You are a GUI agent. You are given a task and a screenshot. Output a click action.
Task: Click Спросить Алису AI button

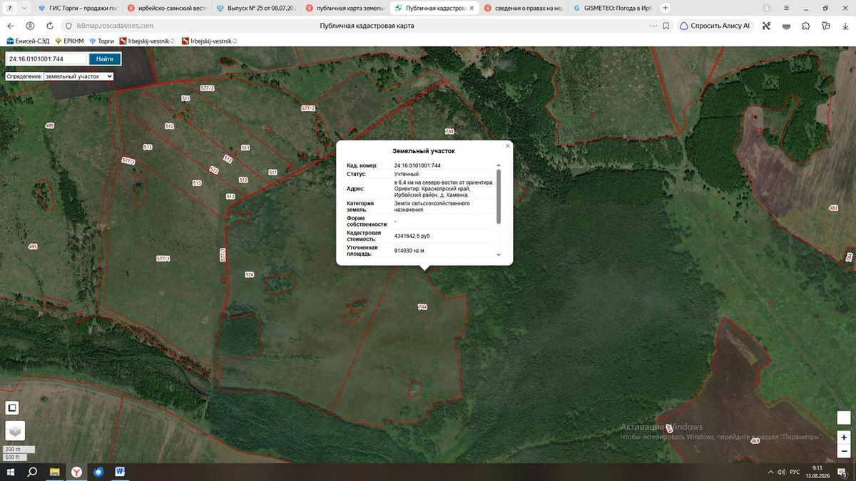click(715, 26)
